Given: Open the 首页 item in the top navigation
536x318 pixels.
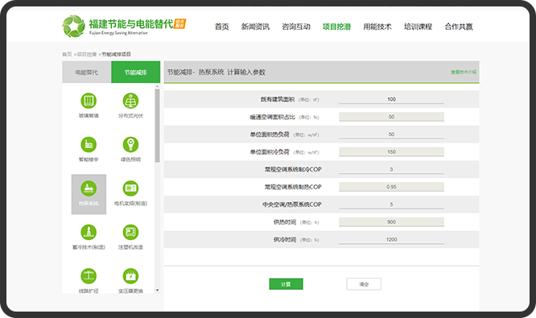Looking at the screenshot, I should pos(222,27).
